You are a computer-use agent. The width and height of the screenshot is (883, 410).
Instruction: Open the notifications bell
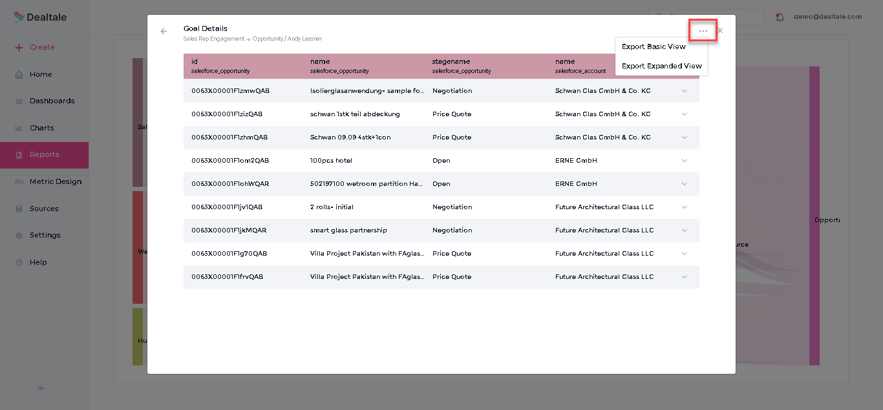coord(780,17)
